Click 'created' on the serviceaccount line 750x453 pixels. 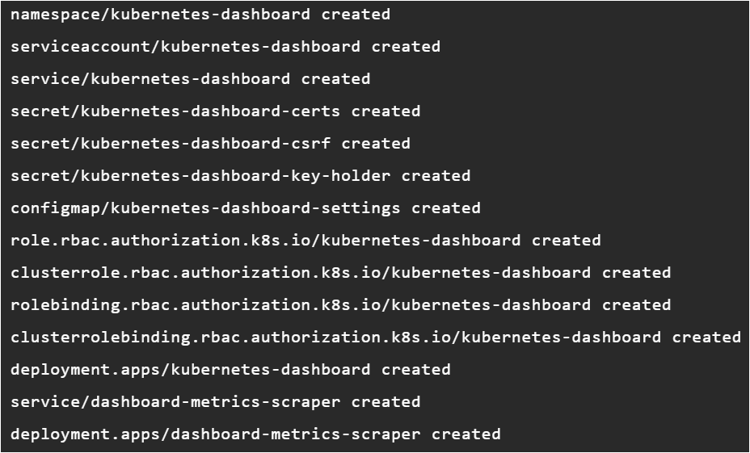406,47
